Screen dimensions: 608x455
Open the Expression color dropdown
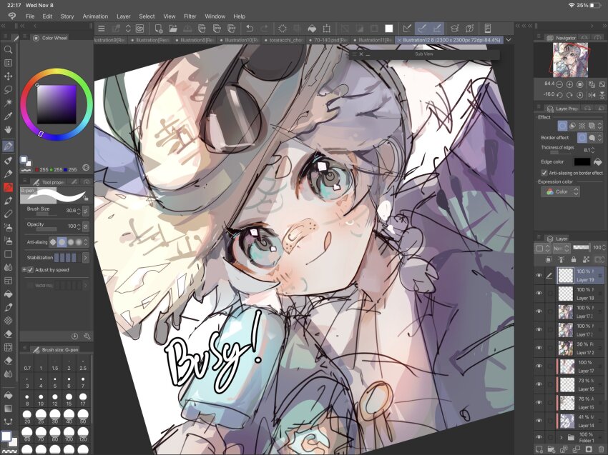561,191
